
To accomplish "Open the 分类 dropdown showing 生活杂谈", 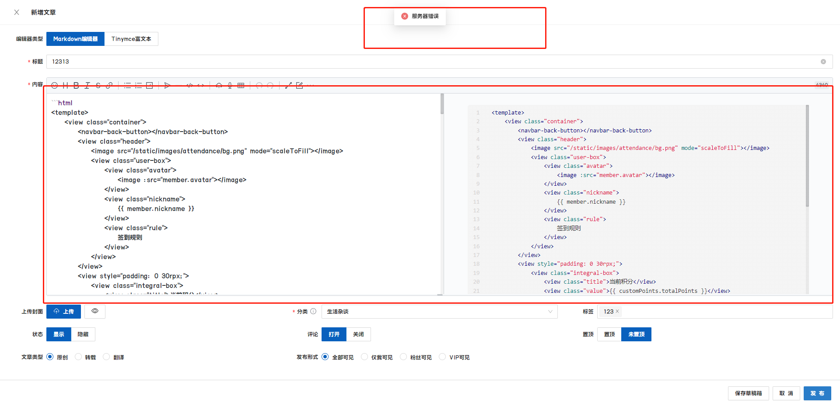I will click(439, 312).
